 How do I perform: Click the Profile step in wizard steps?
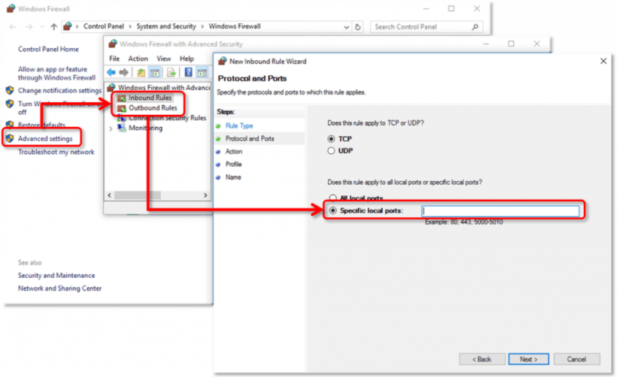[x=233, y=164]
